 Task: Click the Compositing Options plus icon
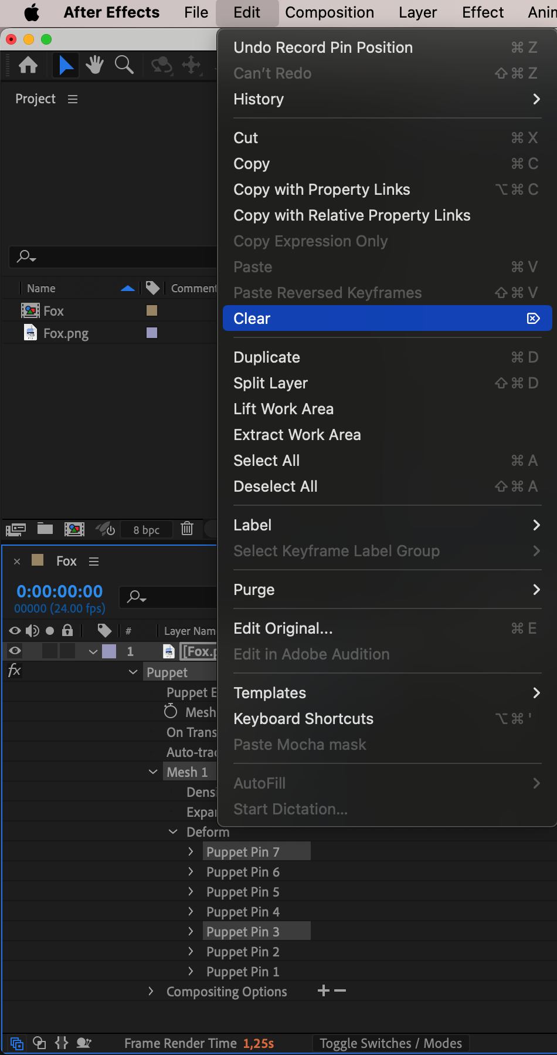pyautogui.click(x=323, y=990)
